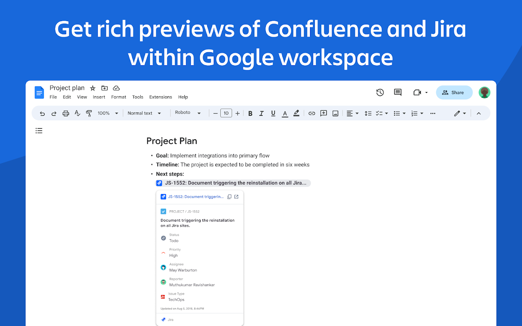
Task: Click the Todo status value
Action: tap(174, 241)
